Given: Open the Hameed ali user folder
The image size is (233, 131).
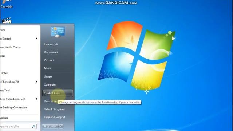Looking at the screenshot, I should pyautogui.click(x=51, y=44).
